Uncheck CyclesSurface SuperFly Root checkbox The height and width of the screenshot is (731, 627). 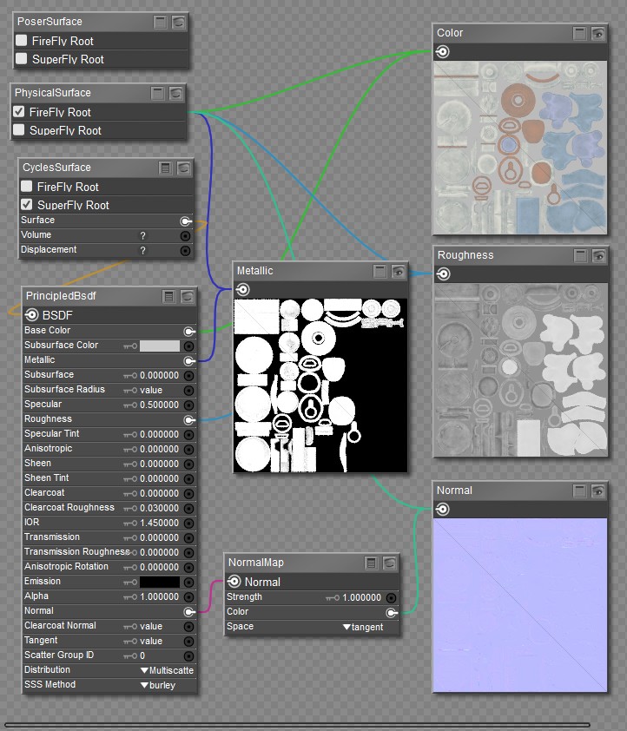click(x=27, y=204)
